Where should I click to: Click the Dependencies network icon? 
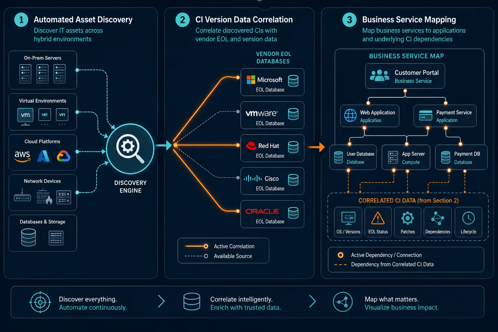(438, 218)
